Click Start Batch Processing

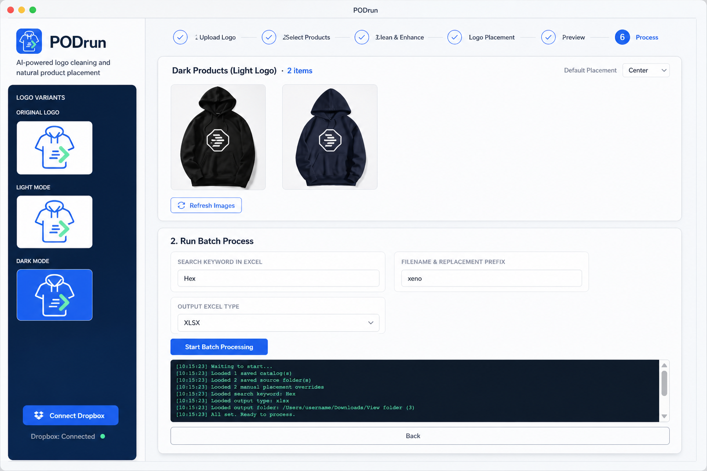click(x=219, y=347)
